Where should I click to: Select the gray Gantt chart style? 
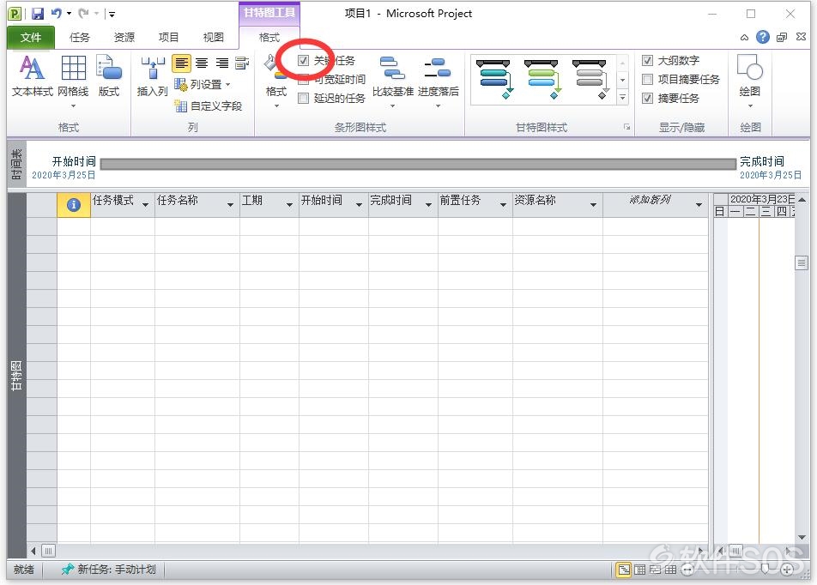pos(590,79)
